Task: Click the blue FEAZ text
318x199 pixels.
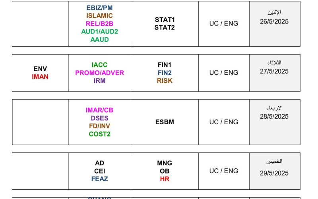Action: click(99, 179)
